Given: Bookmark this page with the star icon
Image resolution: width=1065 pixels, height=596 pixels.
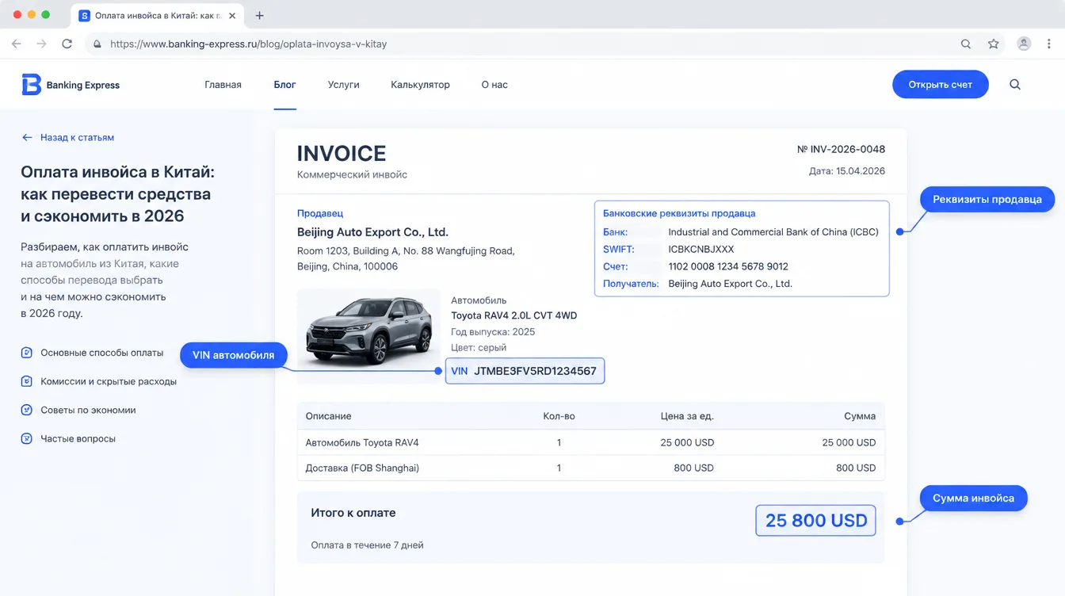Looking at the screenshot, I should tap(994, 44).
